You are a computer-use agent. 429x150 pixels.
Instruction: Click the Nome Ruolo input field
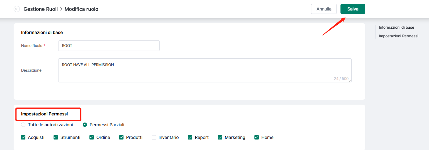point(109,46)
